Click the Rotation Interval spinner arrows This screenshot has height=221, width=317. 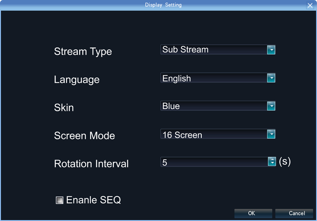(x=272, y=162)
